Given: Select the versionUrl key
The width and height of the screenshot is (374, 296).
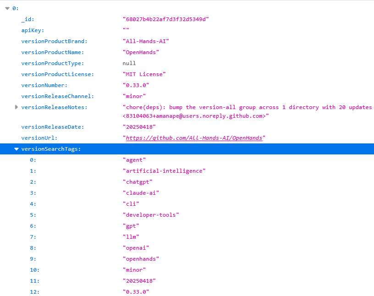Looking at the screenshot, I should 39,138.
